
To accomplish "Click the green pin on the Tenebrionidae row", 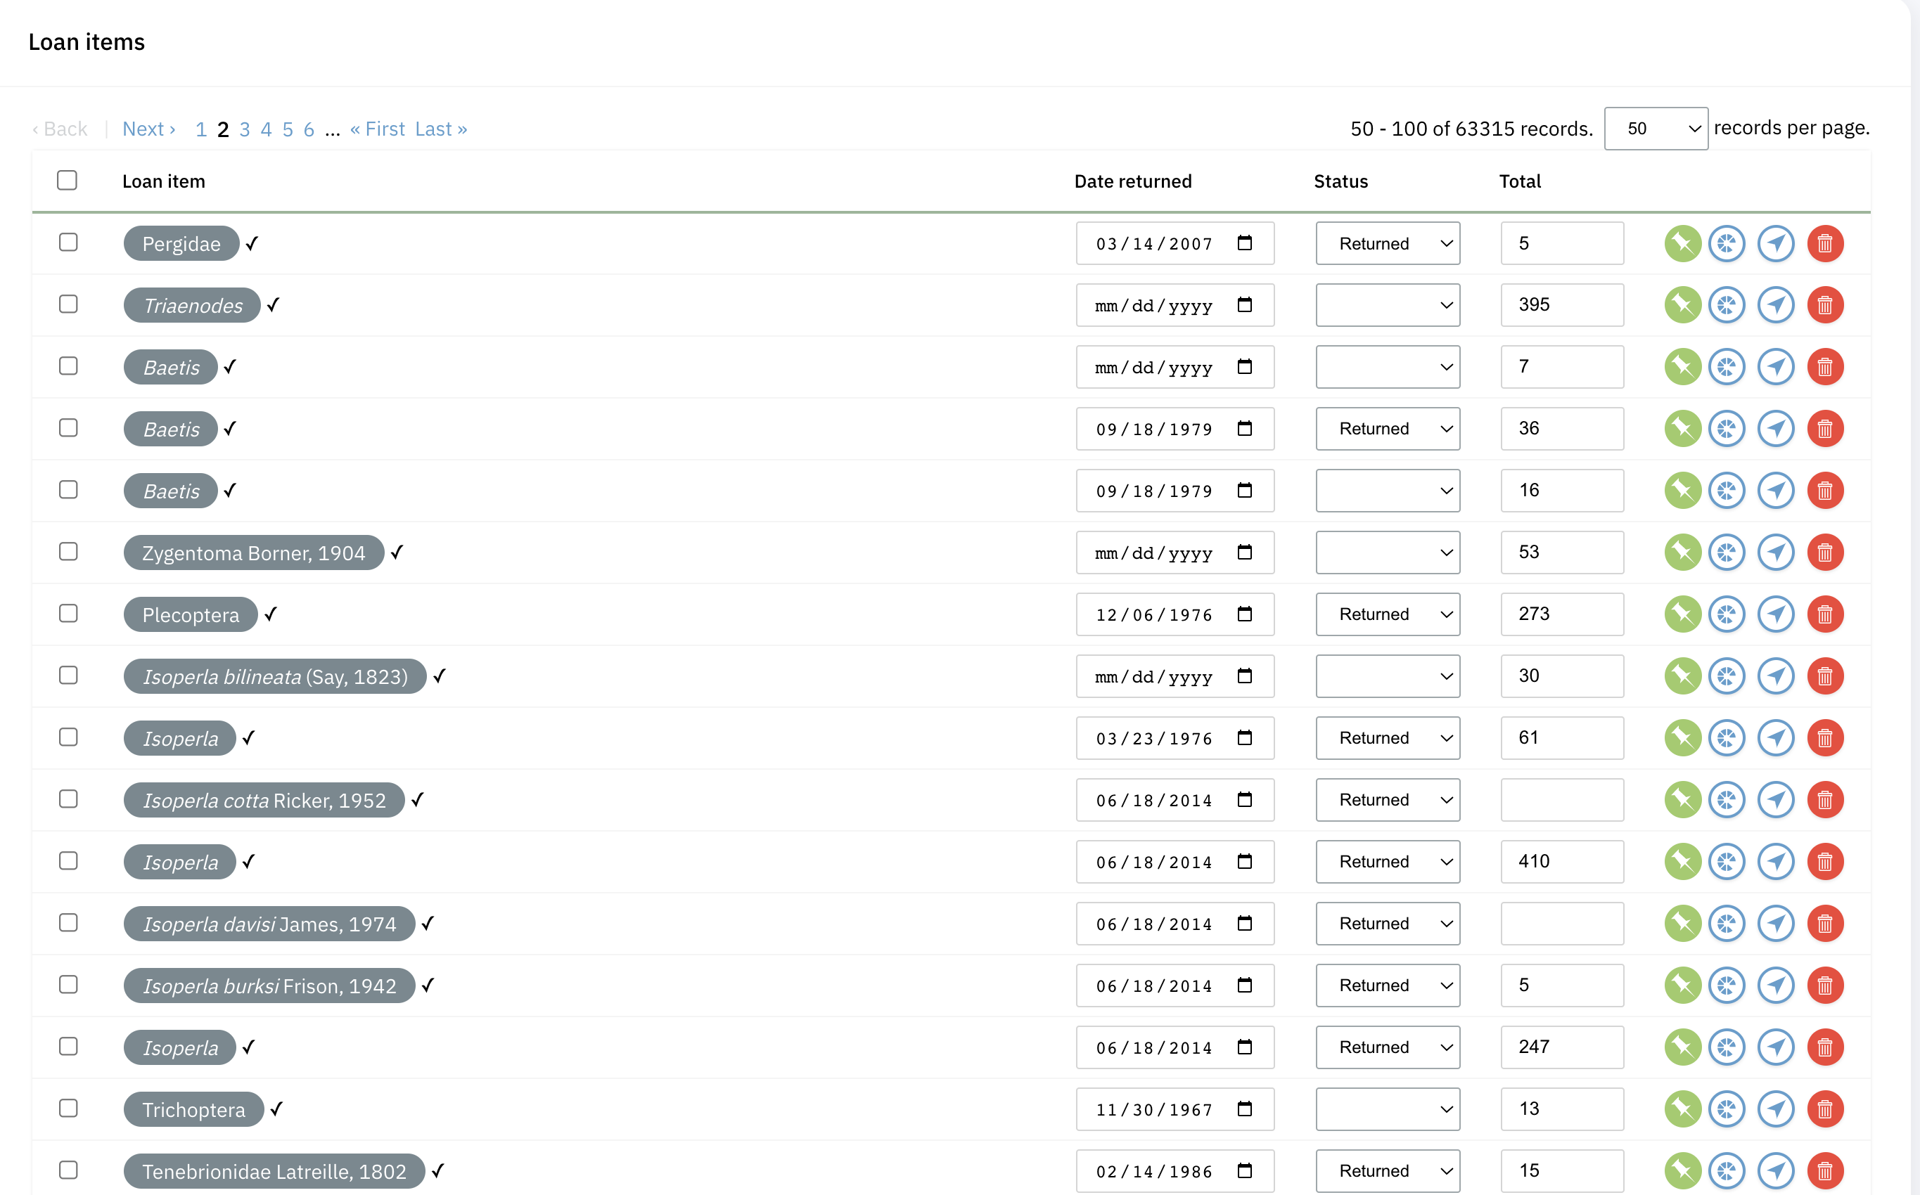I will pyautogui.click(x=1683, y=1171).
